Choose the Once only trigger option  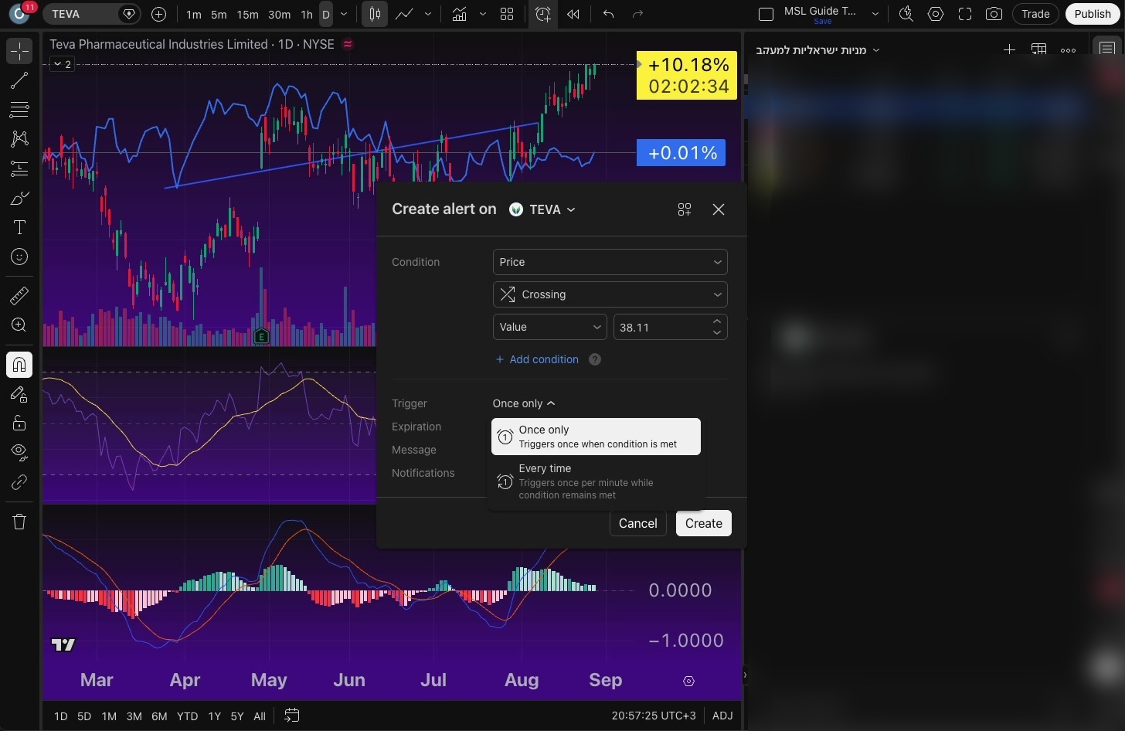[596, 437]
